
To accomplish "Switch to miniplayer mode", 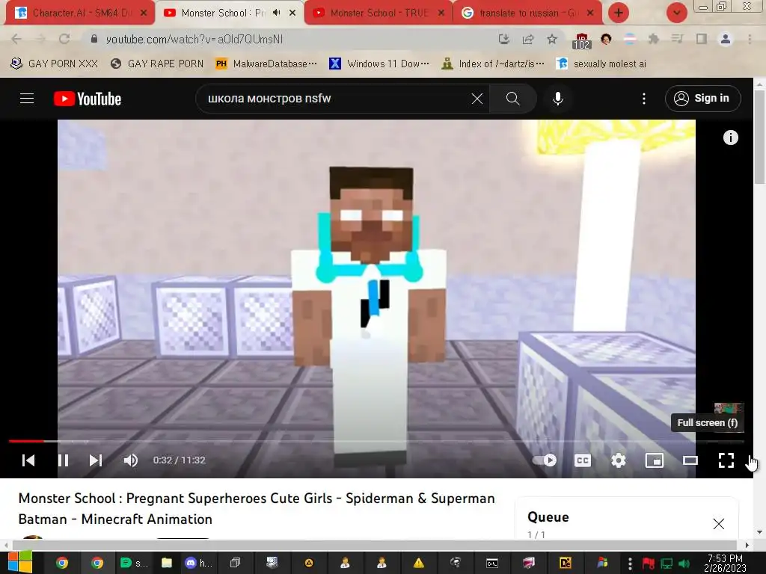I will pyautogui.click(x=654, y=460).
